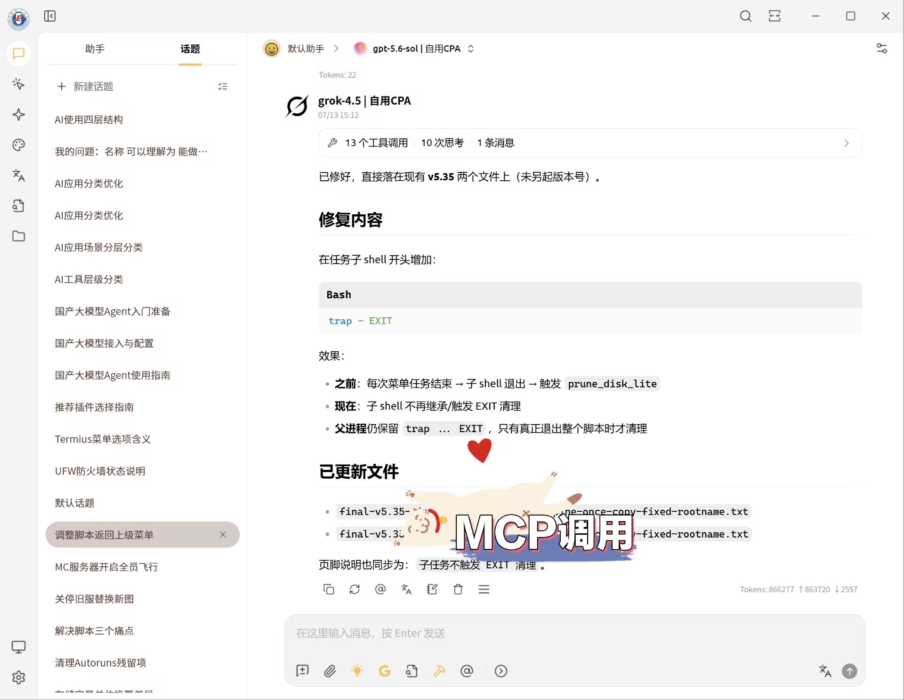Click the grok model avatar icon
Screen dimensions: 904x700
297,106
